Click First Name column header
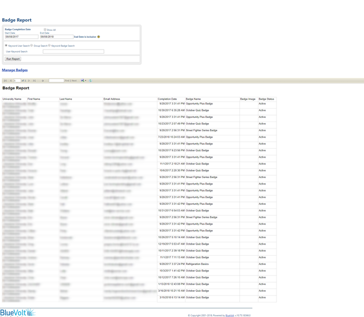 coord(34,99)
